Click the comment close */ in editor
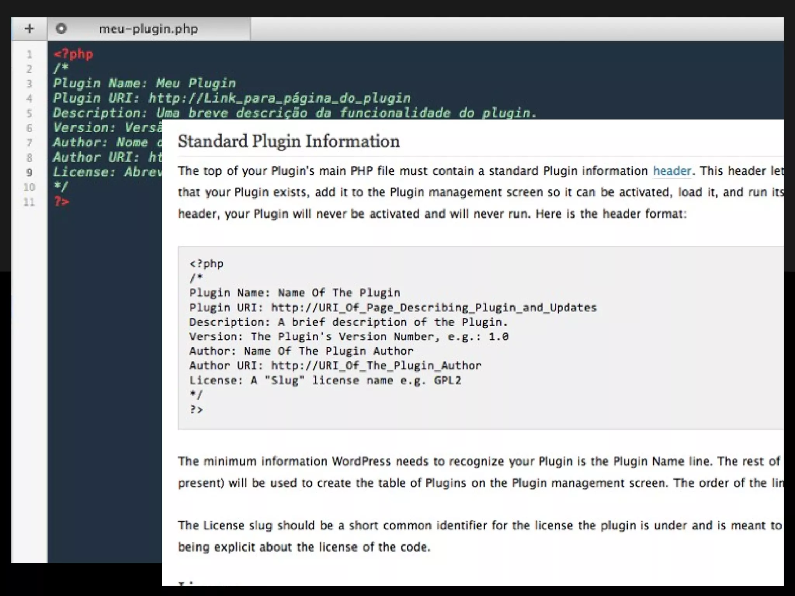795x596 pixels. click(61, 187)
